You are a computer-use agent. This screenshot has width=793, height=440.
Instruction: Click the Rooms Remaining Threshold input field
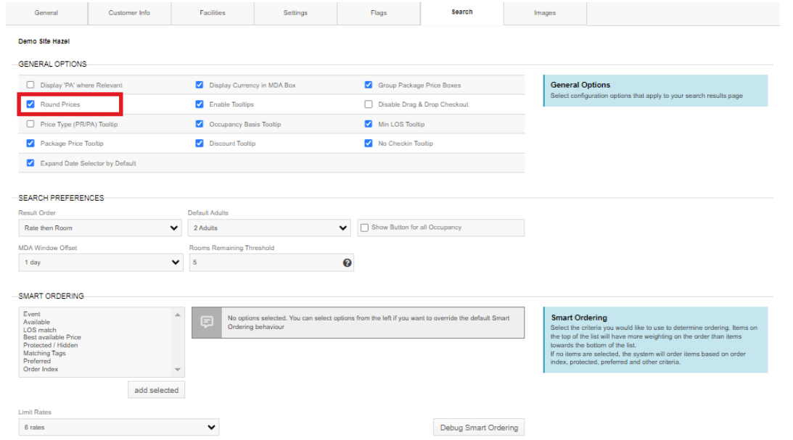pos(265,262)
